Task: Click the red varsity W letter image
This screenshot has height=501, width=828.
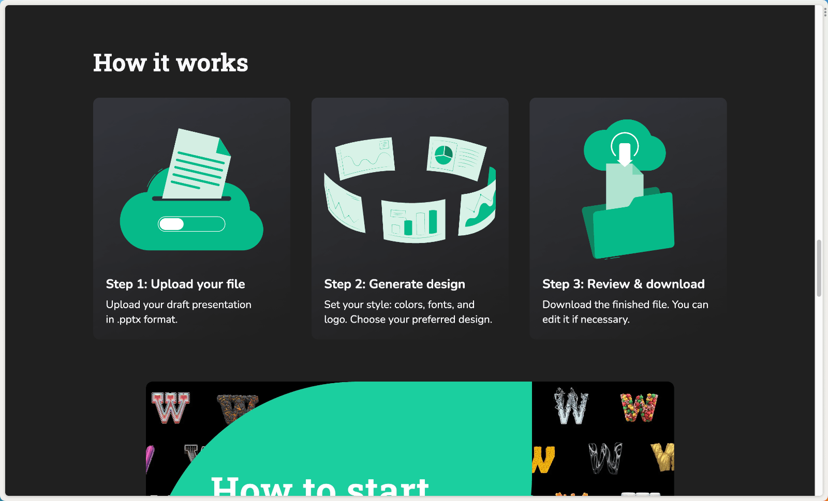Action: pyautogui.click(x=170, y=407)
